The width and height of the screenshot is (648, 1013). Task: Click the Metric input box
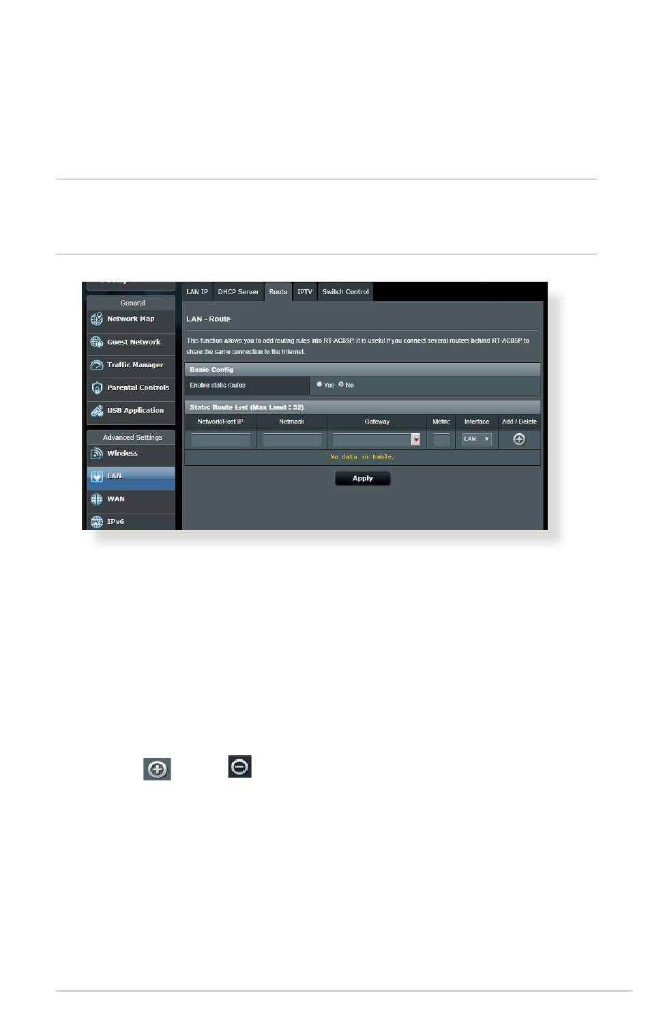pyautogui.click(x=441, y=440)
